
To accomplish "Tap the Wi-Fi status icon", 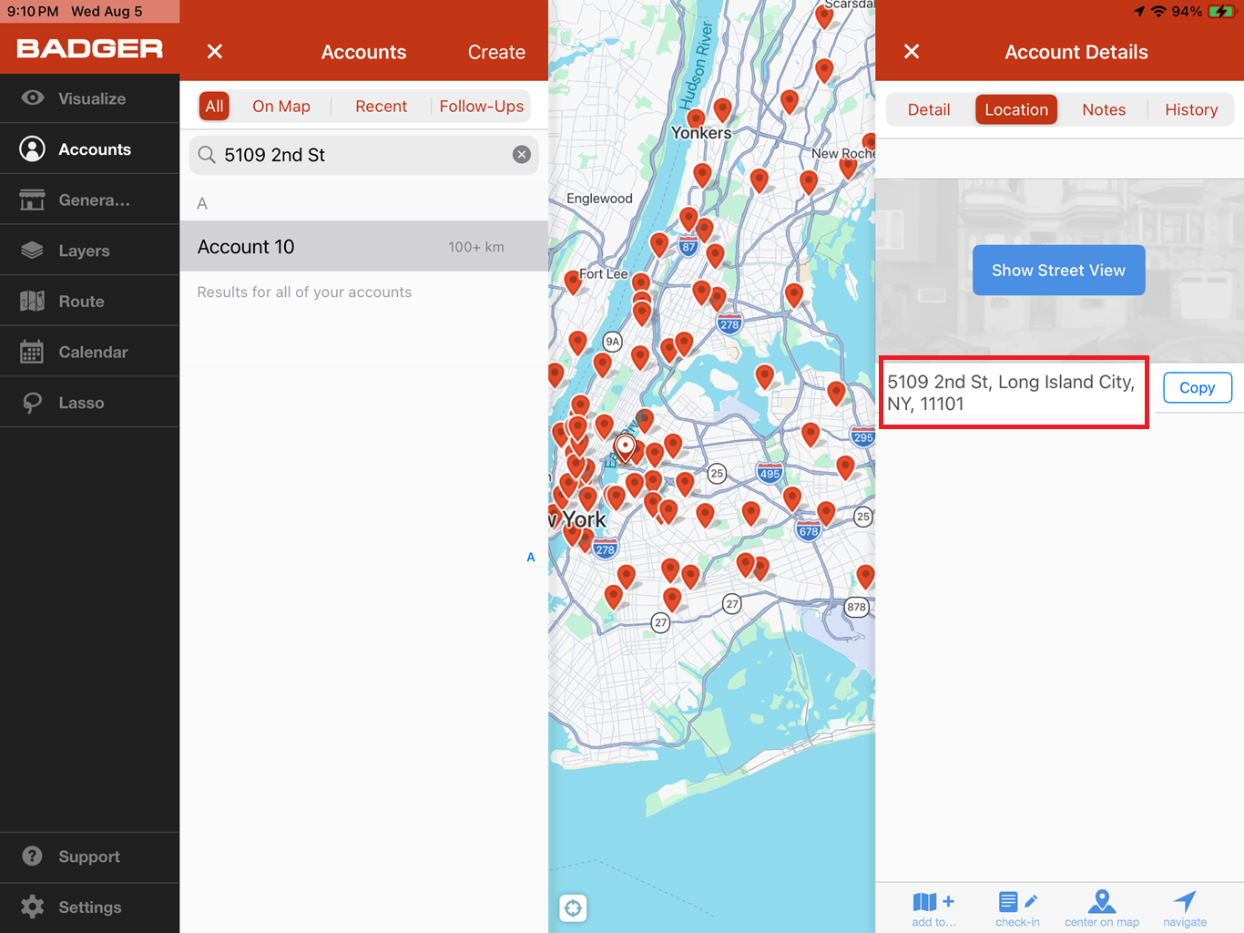I will 1158,12.
